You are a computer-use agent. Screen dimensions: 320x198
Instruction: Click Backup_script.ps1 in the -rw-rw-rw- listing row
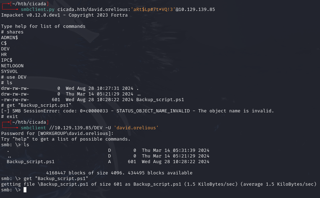160,100
